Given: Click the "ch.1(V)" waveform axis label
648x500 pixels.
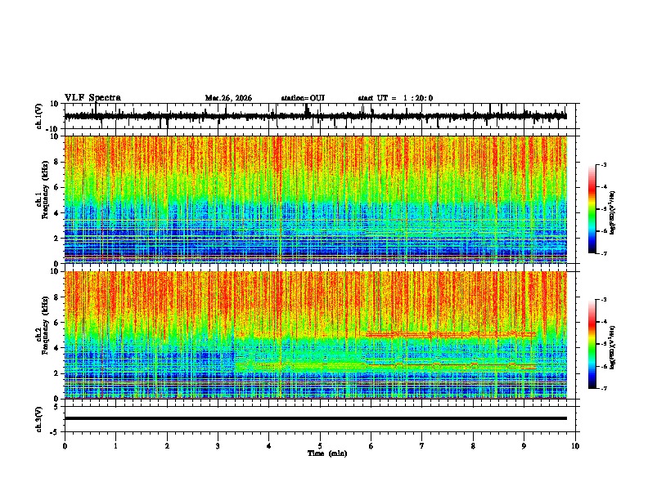Looking at the screenshot, I should coord(39,116).
